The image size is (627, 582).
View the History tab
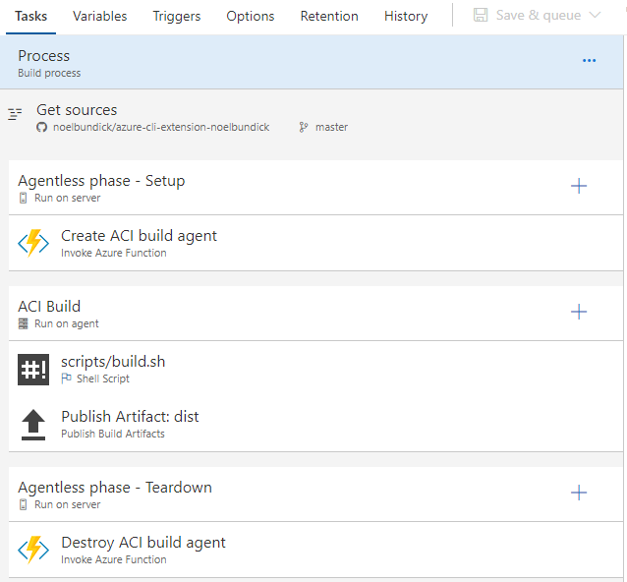406,16
